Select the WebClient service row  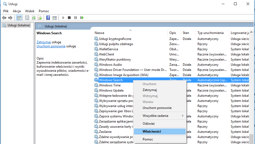[x=172, y=54]
